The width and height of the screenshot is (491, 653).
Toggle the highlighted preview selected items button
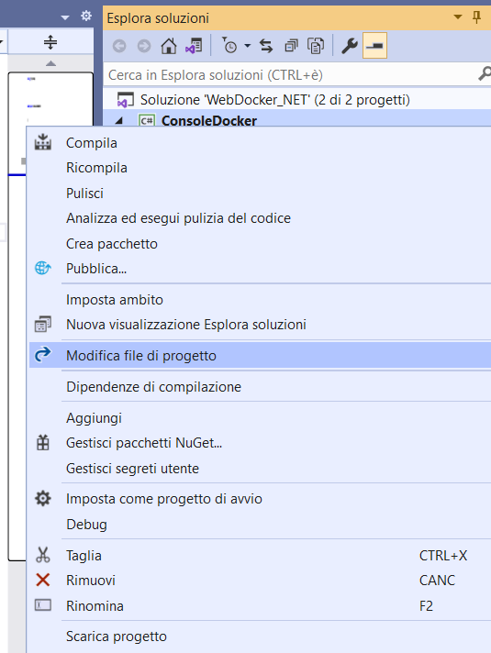374,46
